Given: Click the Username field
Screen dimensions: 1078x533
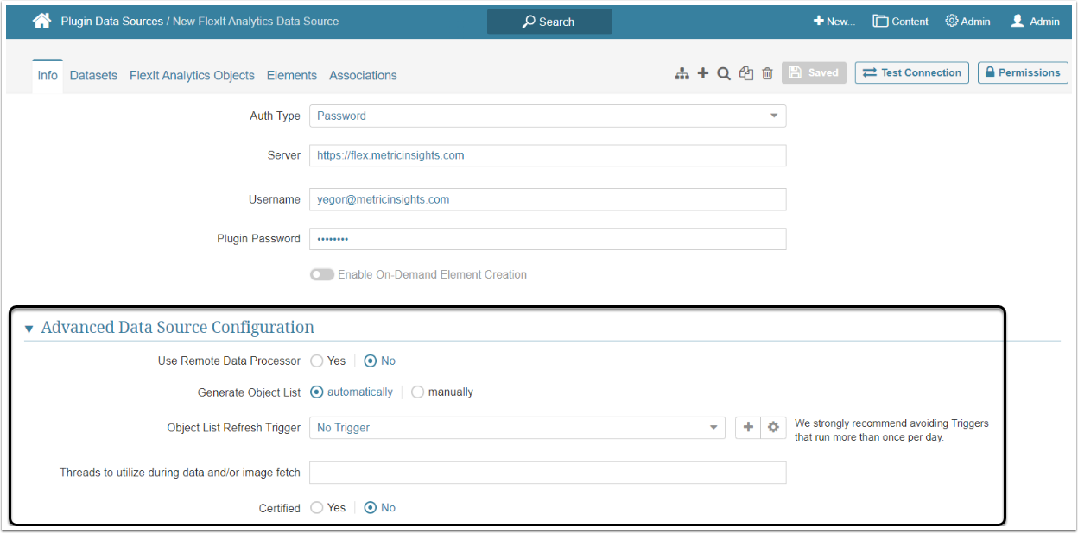Looking at the screenshot, I should 548,199.
